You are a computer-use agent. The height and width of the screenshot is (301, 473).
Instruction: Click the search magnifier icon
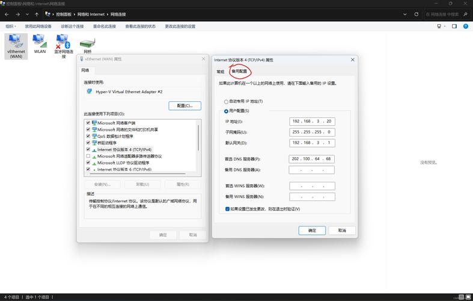(465, 14)
